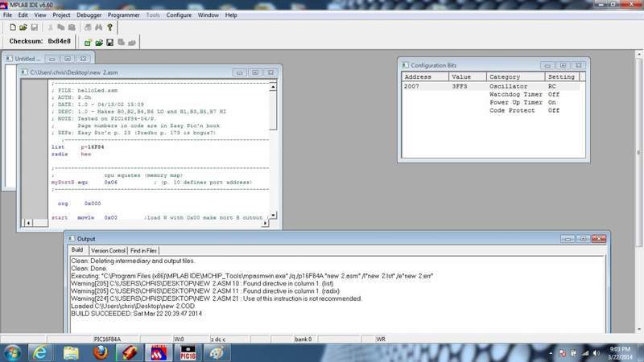Click the code editor scroll down arrow
The width and height of the screenshot is (644, 362).
point(273,215)
